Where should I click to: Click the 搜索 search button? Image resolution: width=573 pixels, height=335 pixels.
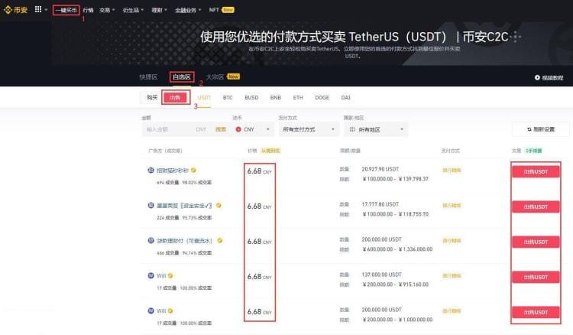(x=221, y=129)
